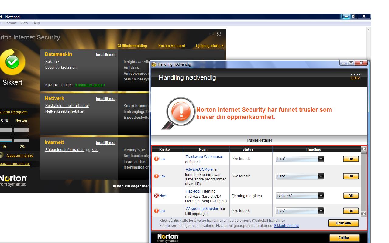389x243 pixels.
Task: Open the Adware.UCMore threat link
Action: click(199, 169)
